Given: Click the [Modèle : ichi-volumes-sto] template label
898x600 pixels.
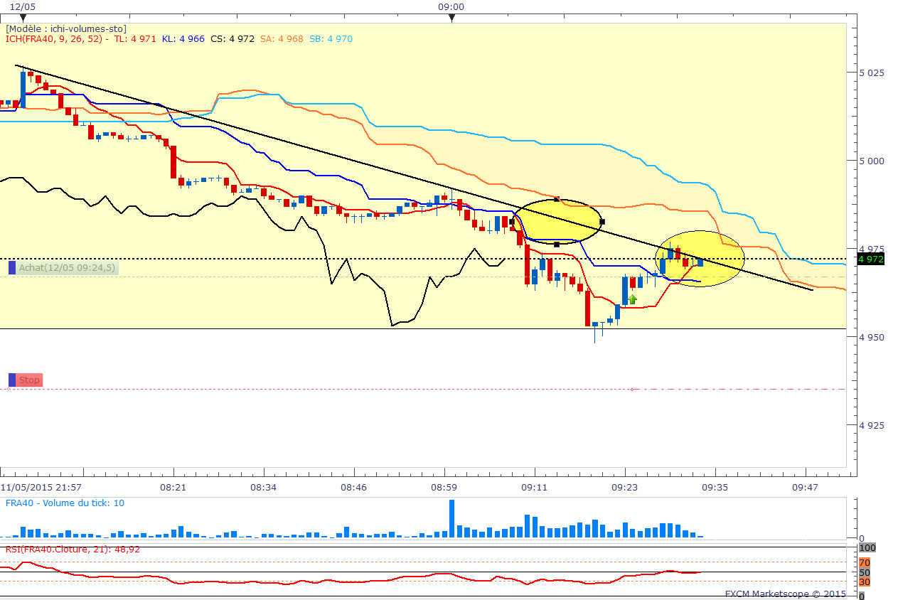Looking at the screenshot, I should (x=66, y=28).
